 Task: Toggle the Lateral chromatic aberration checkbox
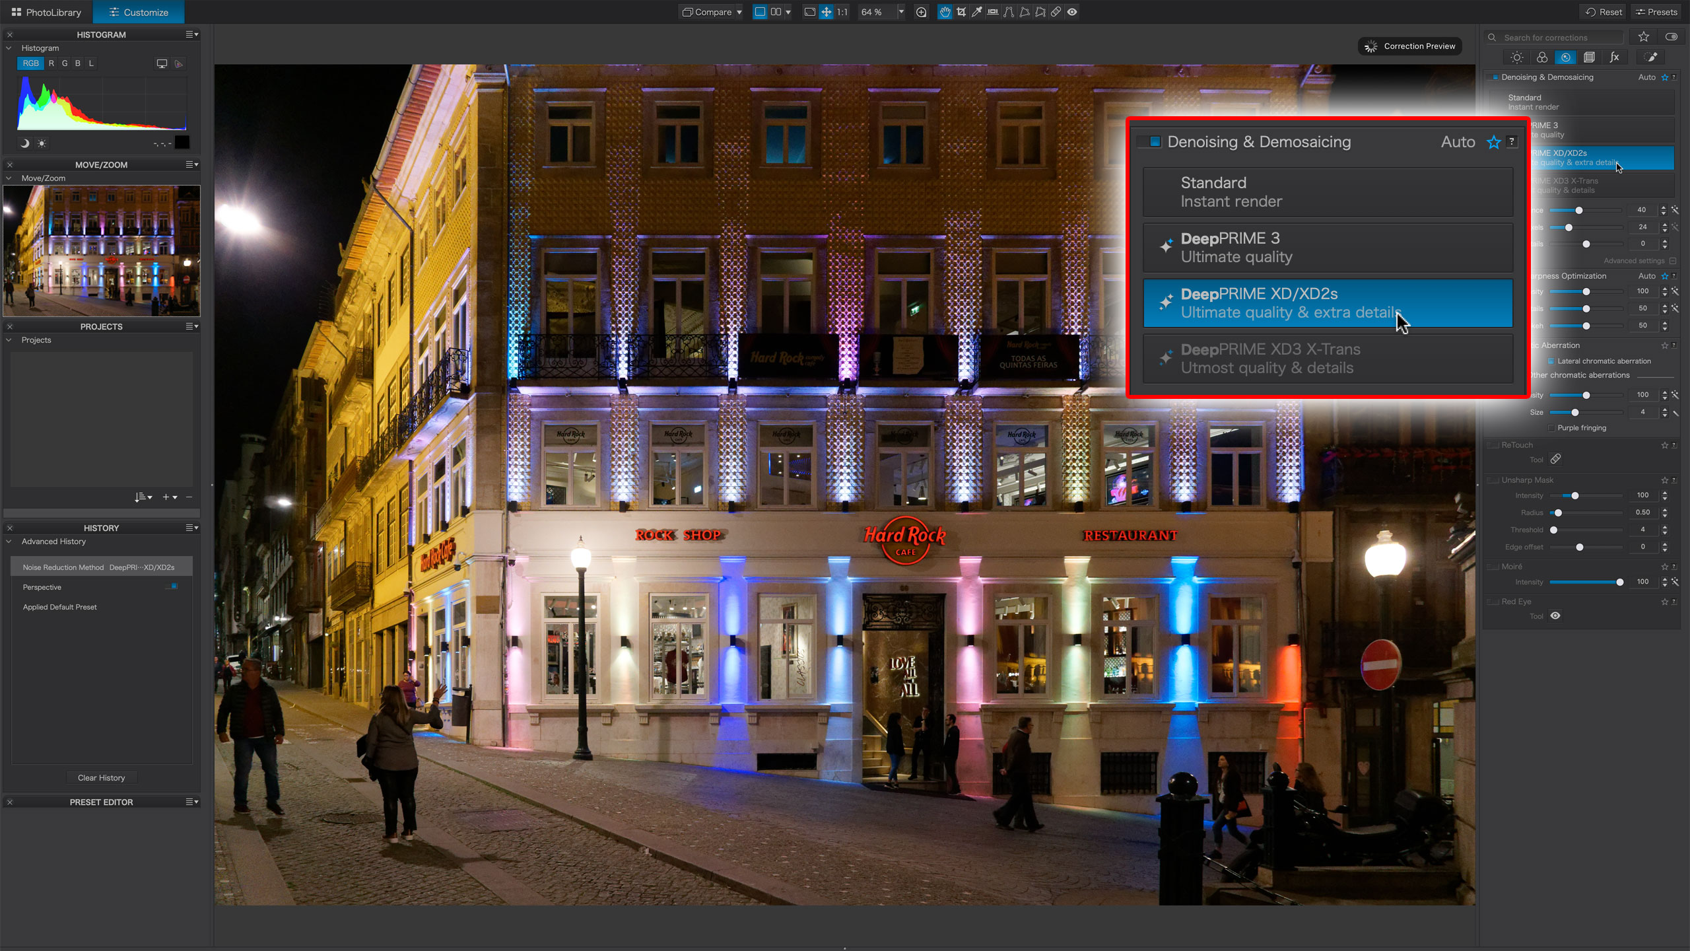[1551, 361]
